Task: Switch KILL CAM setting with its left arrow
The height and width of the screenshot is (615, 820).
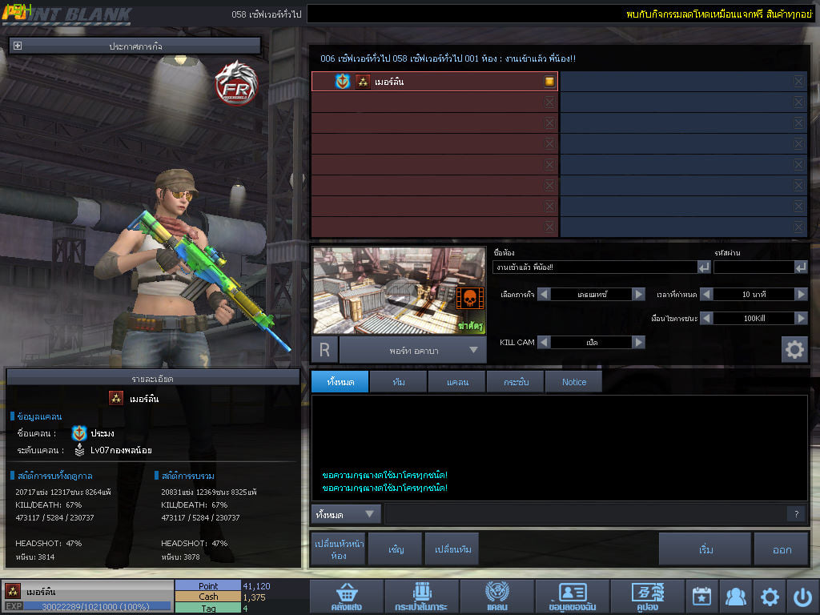Action: (544, 342)
